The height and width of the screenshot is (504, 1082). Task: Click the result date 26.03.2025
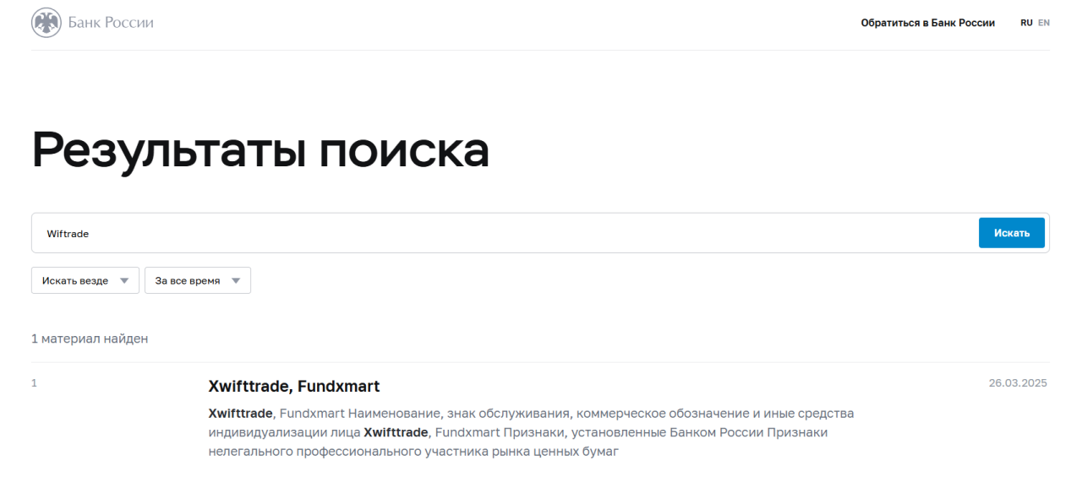click(x=1018, y=383)
